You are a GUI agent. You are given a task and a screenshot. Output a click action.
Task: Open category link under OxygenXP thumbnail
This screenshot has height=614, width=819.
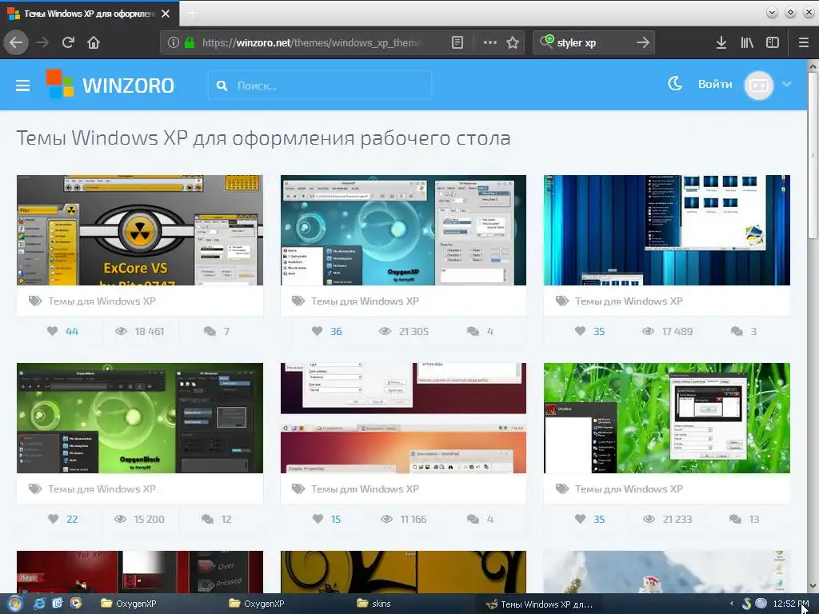[365, 301]
